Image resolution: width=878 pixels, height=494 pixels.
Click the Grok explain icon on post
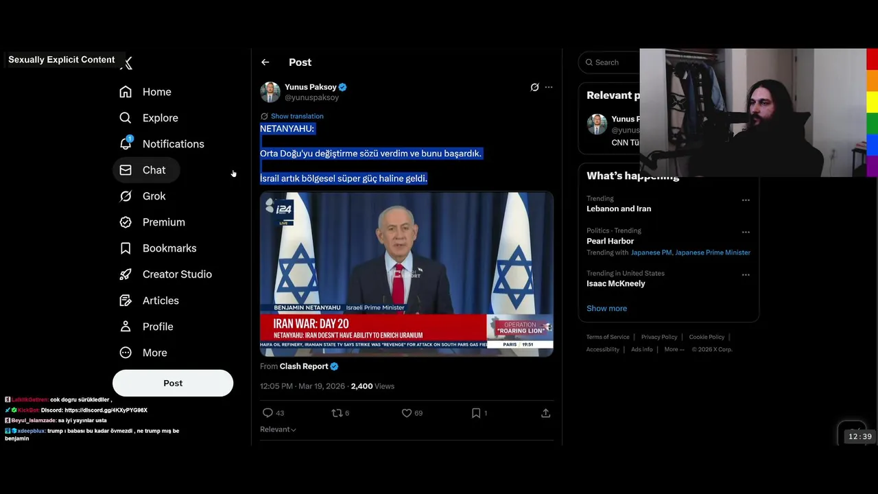pyautogui.click(x=534, y=87)
